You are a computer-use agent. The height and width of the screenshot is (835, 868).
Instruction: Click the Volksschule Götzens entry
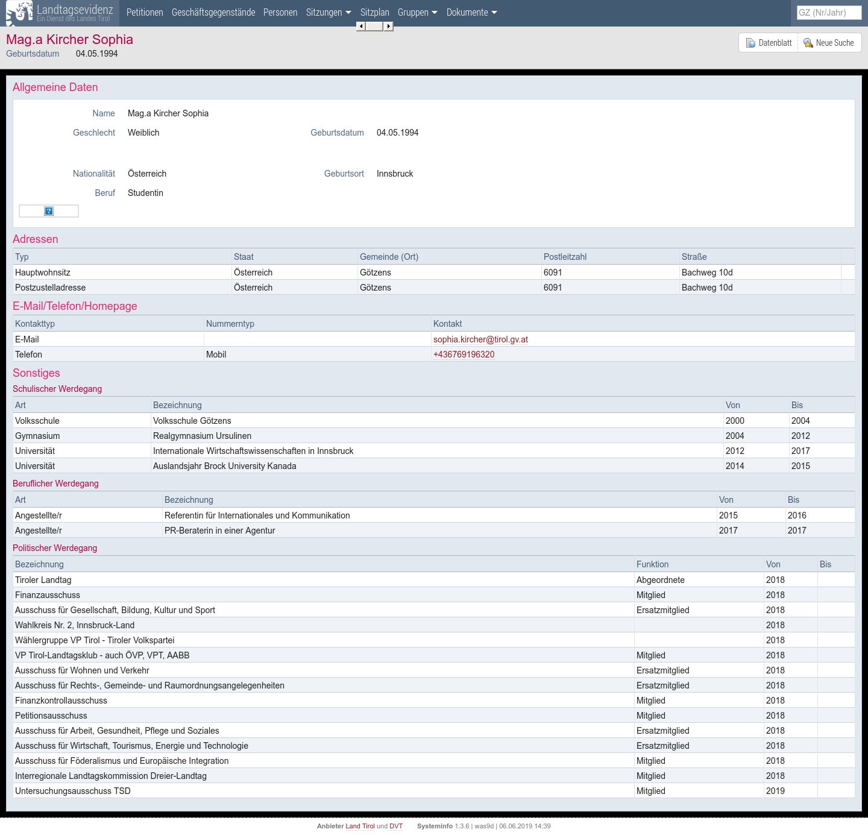[x=192, y=421]
